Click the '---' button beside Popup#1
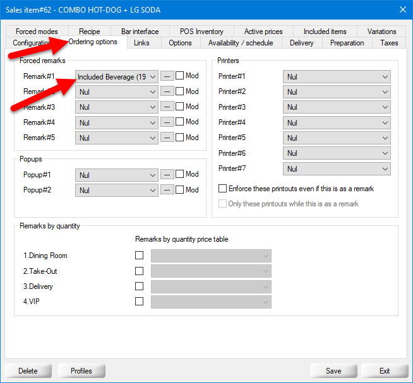 [167, 175]
